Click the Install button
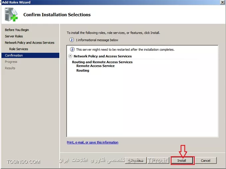Screen dimensions: 226x169 182,160
